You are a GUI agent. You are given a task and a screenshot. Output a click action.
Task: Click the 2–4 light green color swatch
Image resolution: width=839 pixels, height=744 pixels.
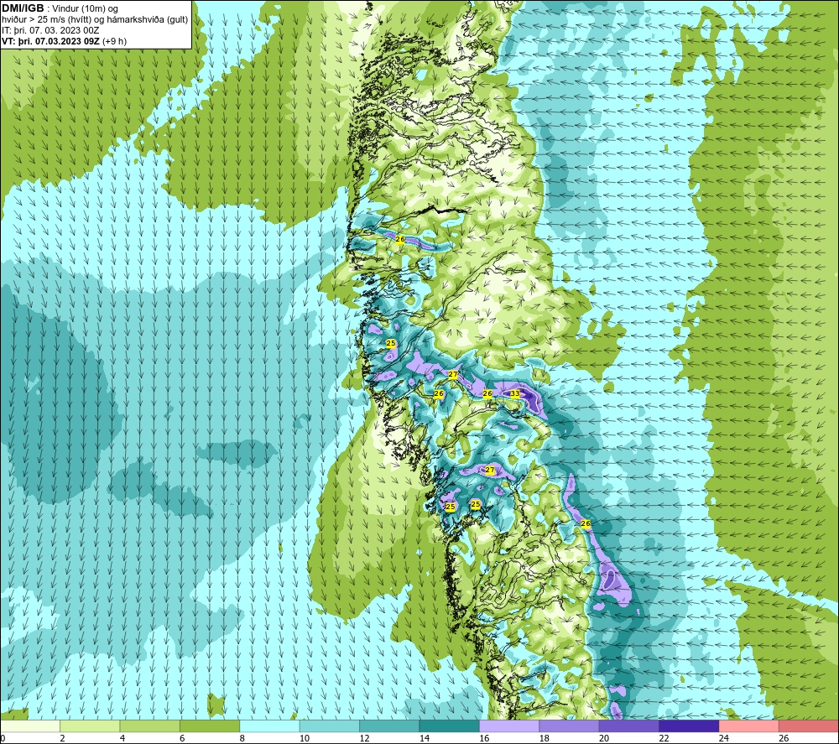coord(90,726)
